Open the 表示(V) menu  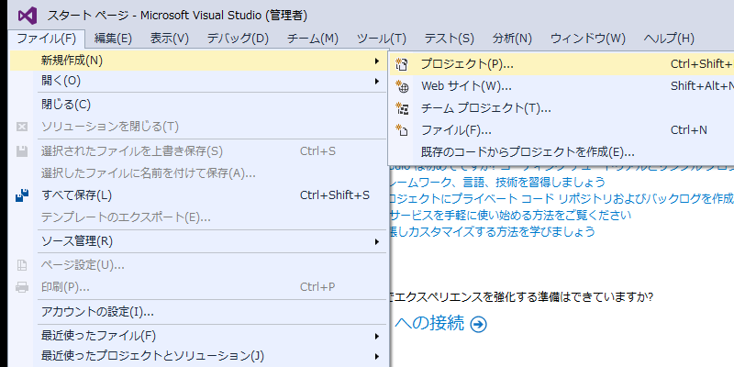click(x=170, y=39)
